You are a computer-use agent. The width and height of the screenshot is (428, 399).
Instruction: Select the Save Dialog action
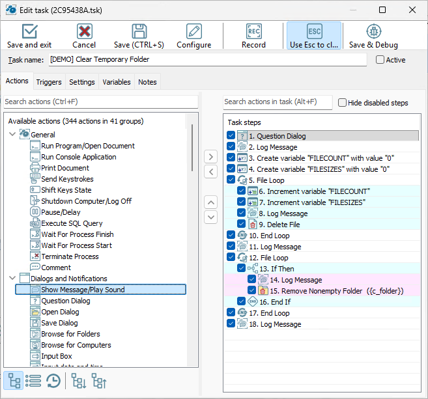tap(59, 323)
